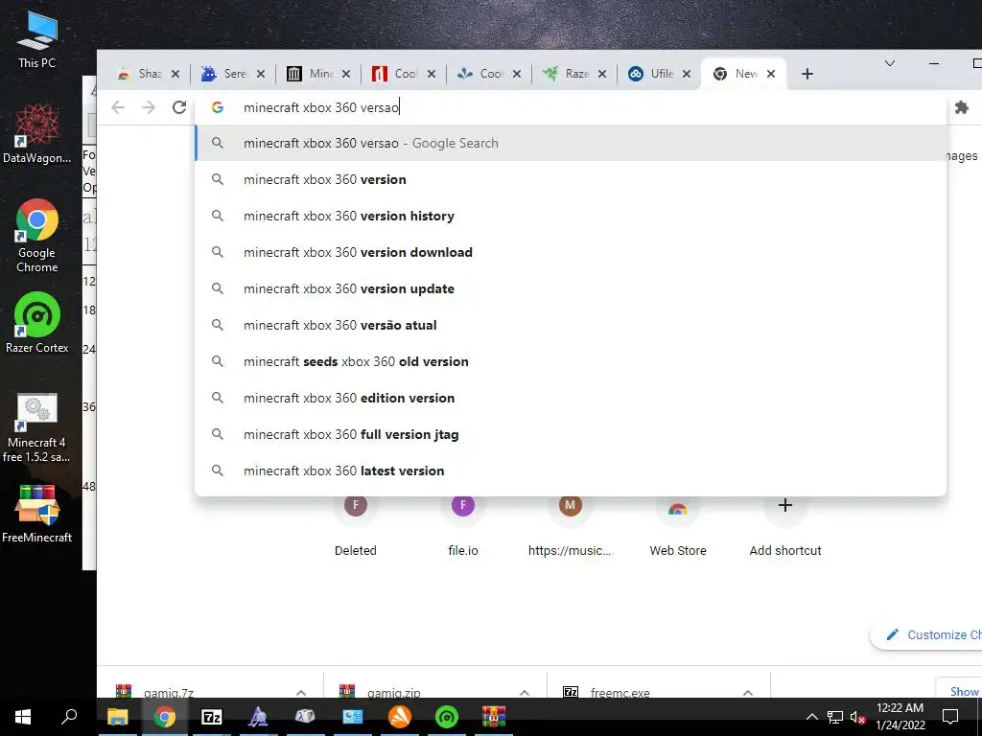Open the https://music shortcut tile
The width and height of the screenshot is (982, 736).
click(x=570, y=526)
